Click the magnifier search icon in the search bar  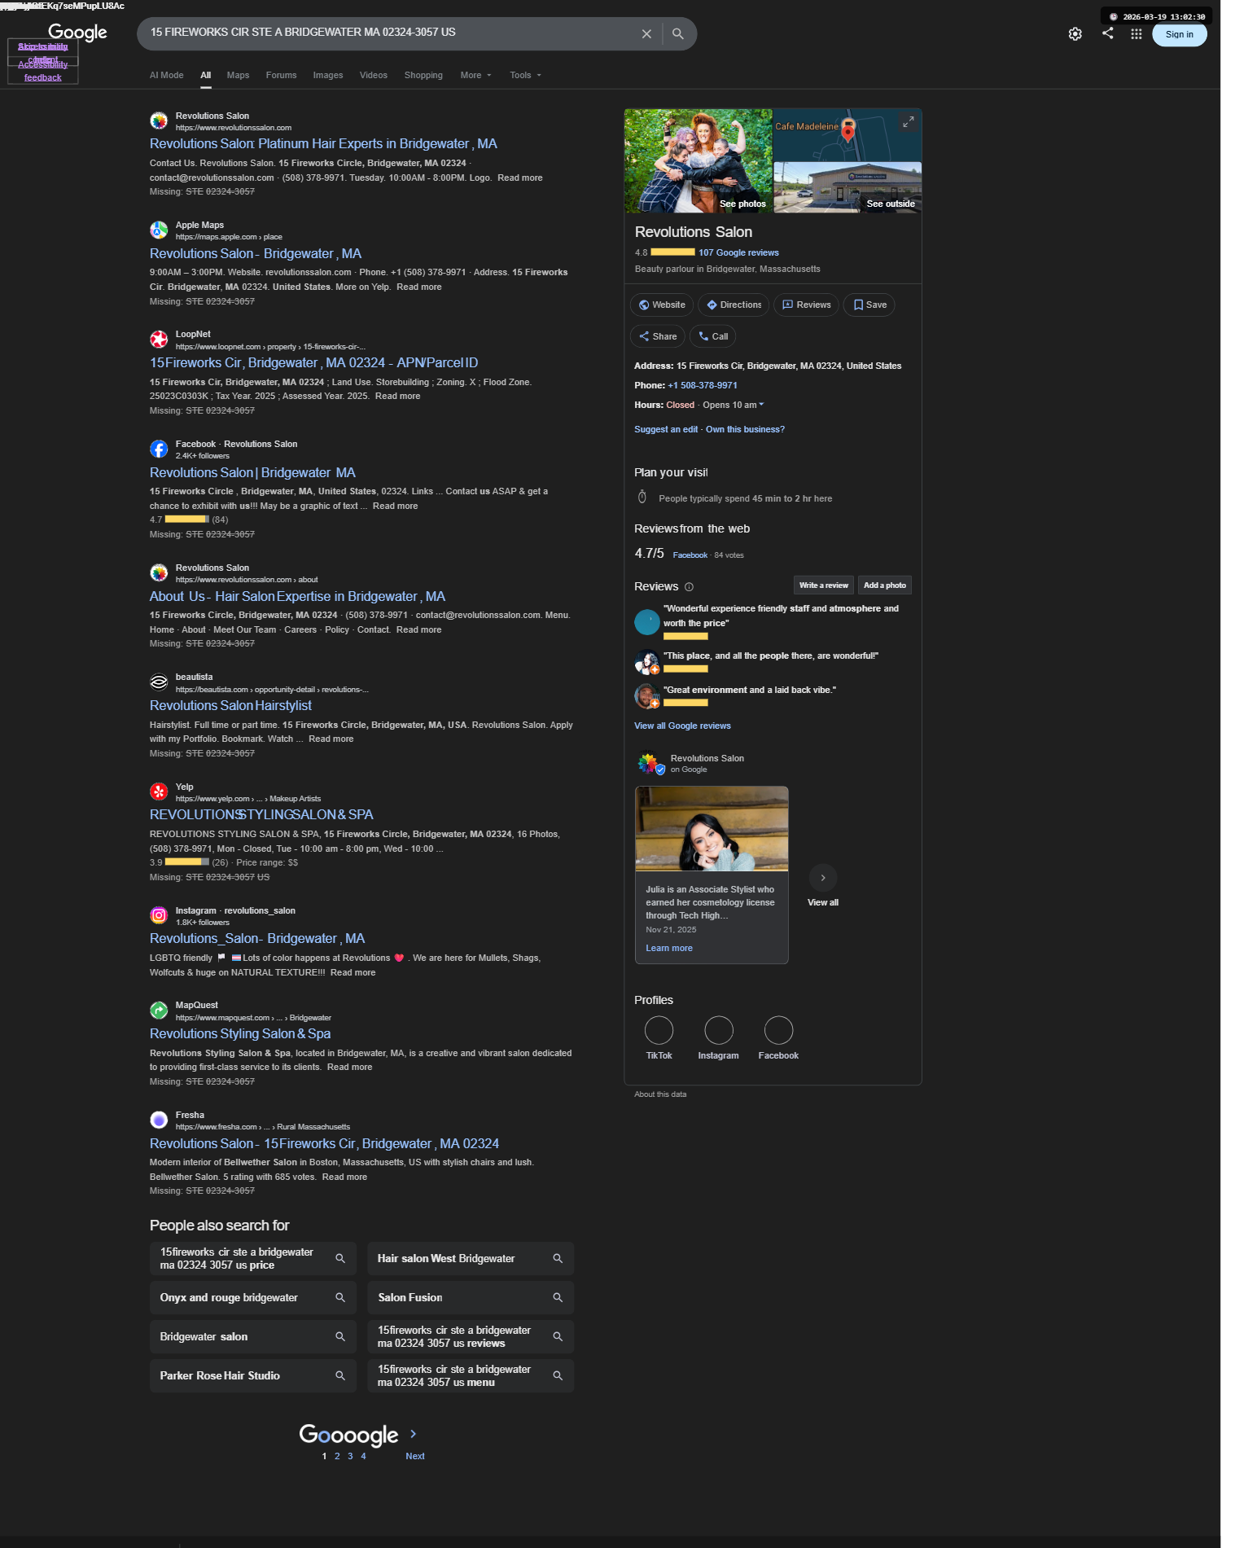coord(678,34)
